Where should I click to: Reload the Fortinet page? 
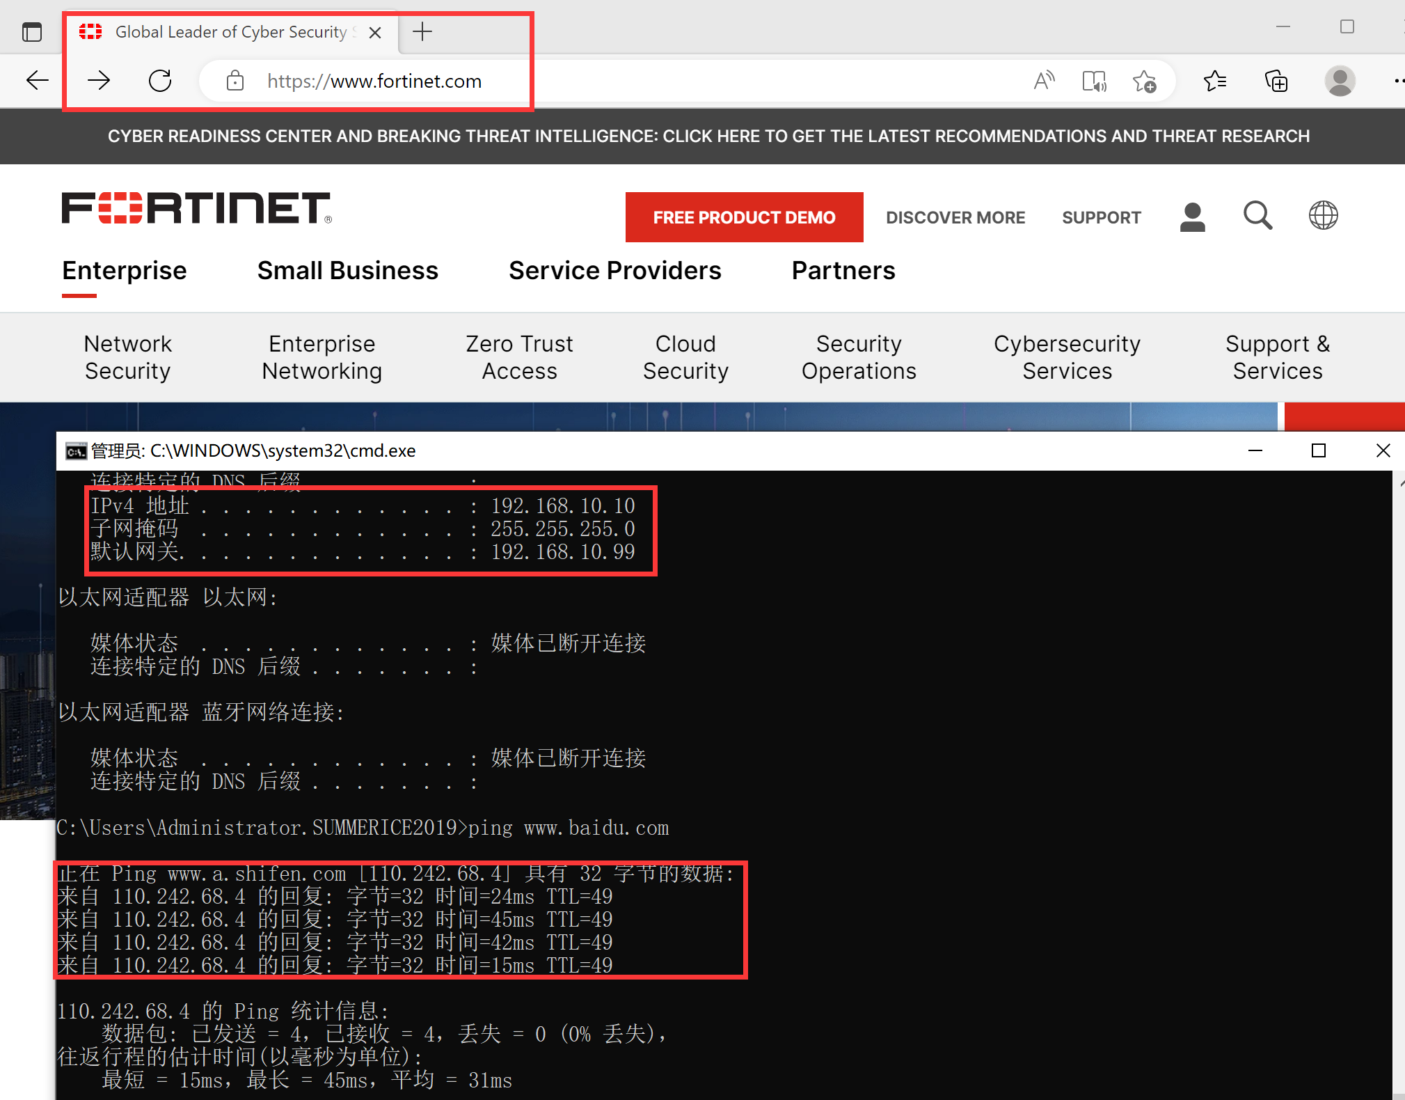point(160,81)
